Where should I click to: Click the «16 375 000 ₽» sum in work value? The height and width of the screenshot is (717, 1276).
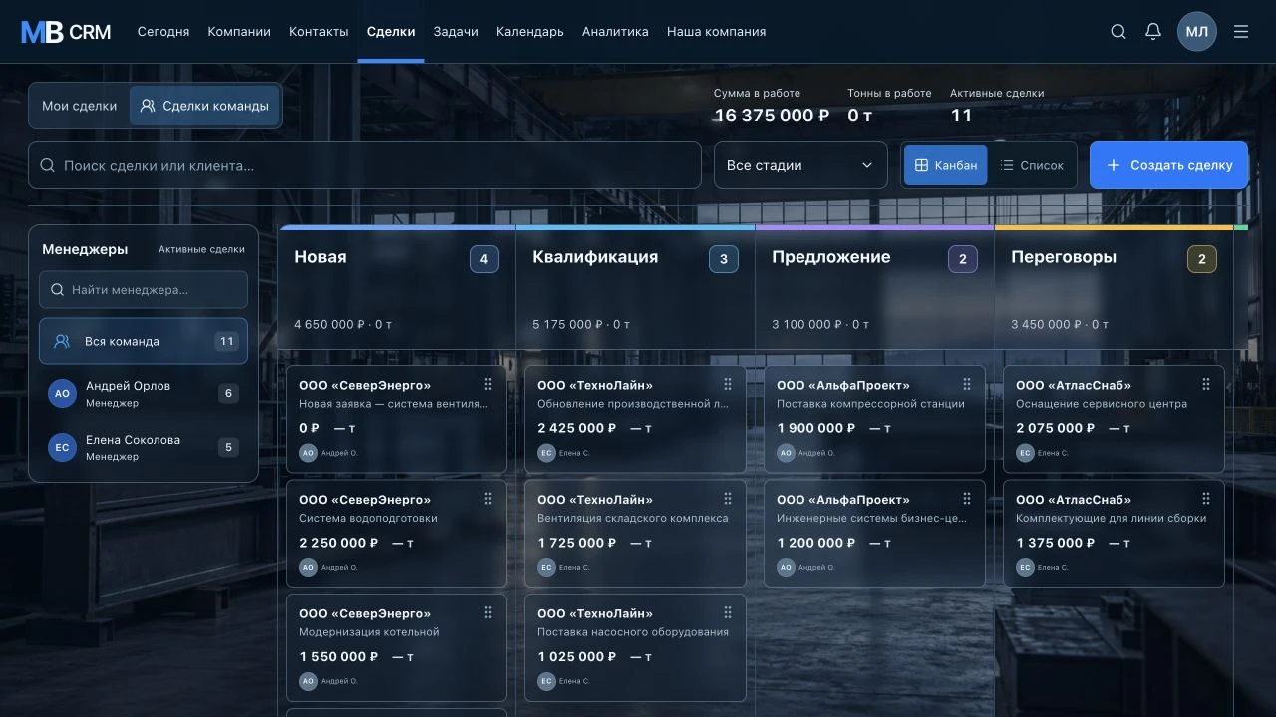point(772,116)
